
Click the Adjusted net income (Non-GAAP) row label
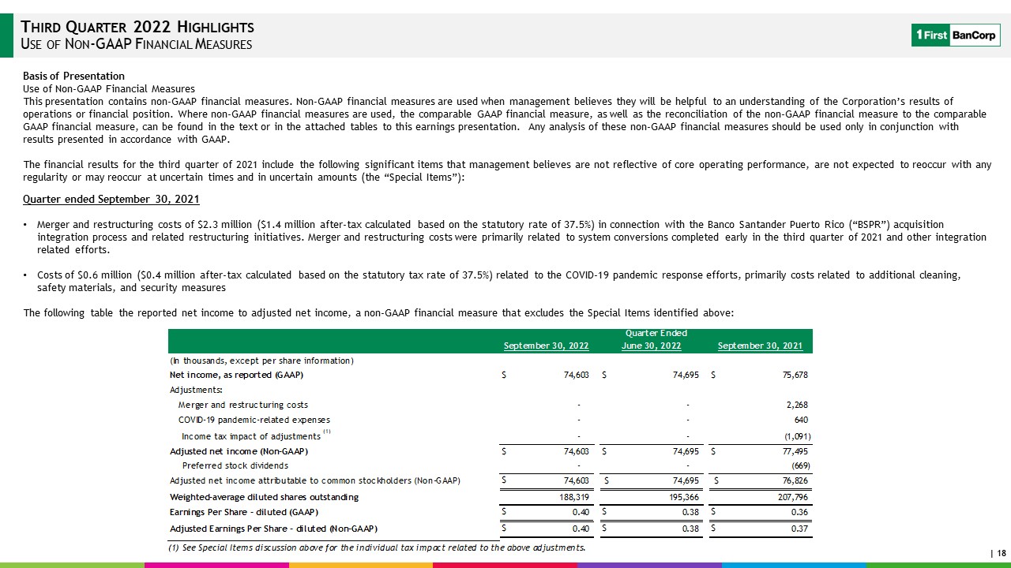point(239,451)
